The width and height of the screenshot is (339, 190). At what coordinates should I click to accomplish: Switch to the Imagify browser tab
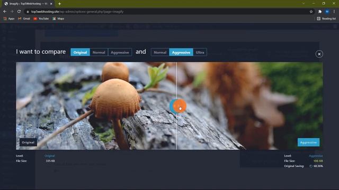point(28,4)
